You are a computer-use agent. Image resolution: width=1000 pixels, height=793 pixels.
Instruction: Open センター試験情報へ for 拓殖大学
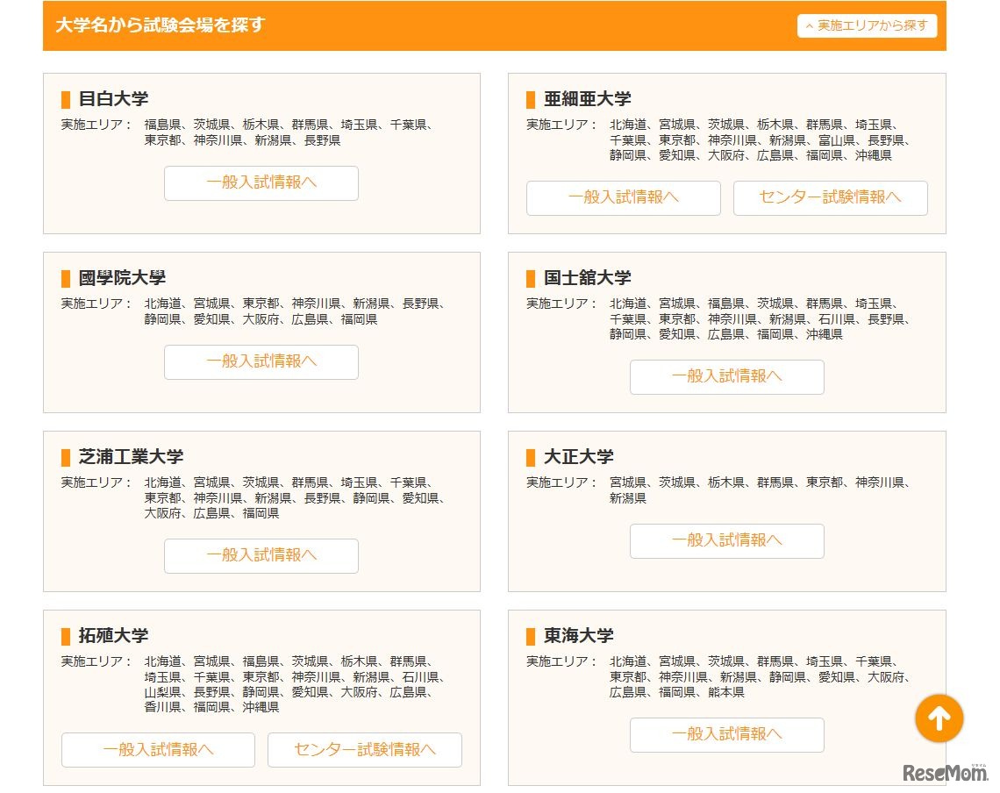pyautogui.click(x=365, y=750)
